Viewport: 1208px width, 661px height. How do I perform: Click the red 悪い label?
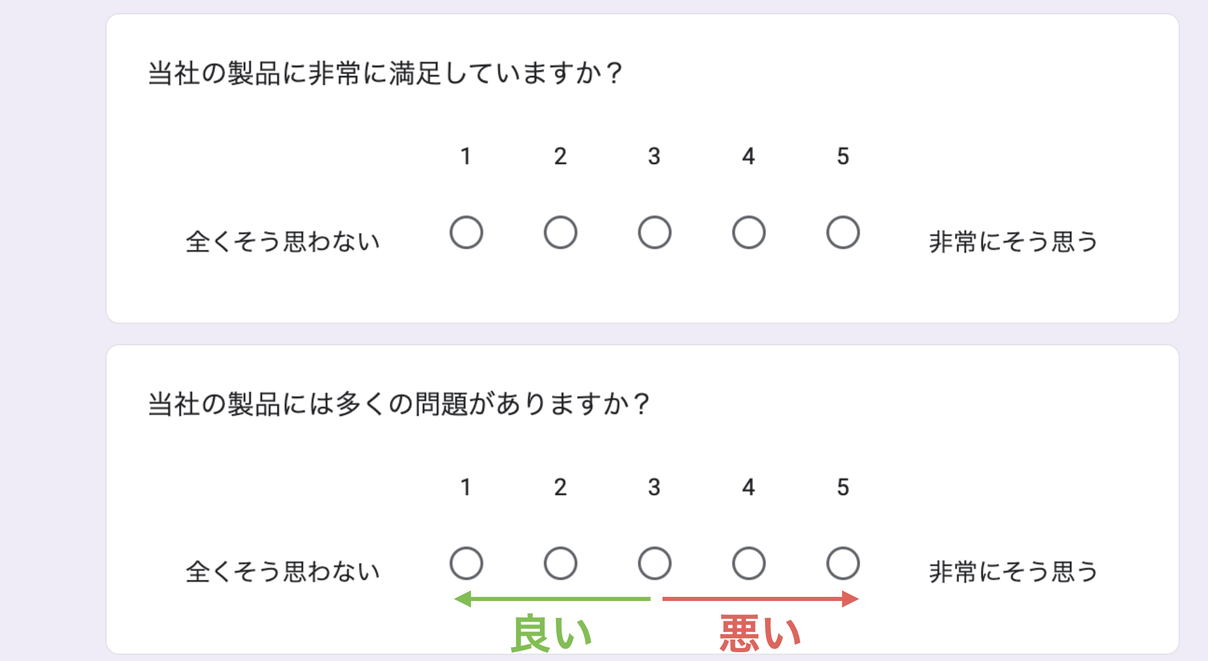(x=760, y=633)
